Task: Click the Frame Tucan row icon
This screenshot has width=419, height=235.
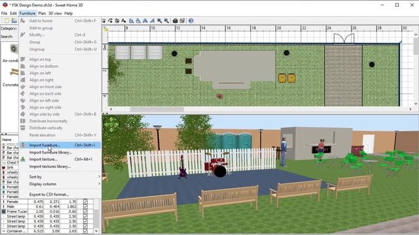Action: (x=3, y=211)
